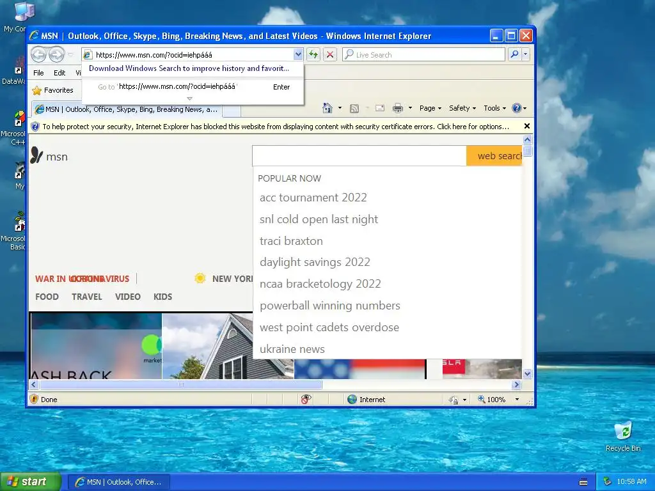Click the MSN web search input field

point(359,156)
